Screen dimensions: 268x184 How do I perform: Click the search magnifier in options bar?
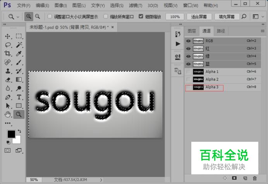(x=244, y=17)
